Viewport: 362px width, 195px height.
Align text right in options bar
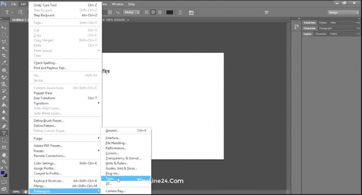160,13
